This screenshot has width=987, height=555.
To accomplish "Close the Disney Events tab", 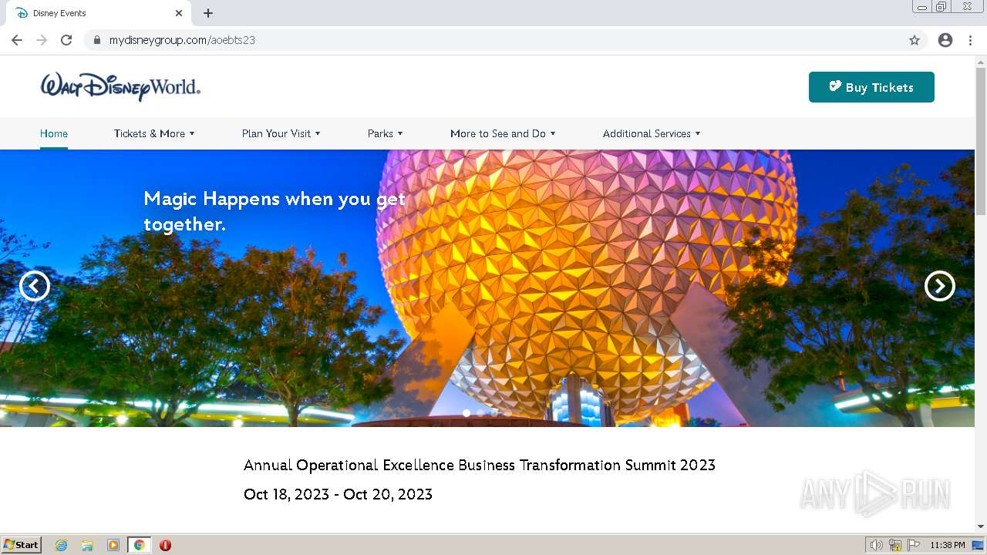I will click(x=179, y=13).
